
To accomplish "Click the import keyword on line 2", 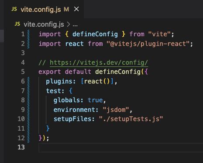I will tap(50, 44).
